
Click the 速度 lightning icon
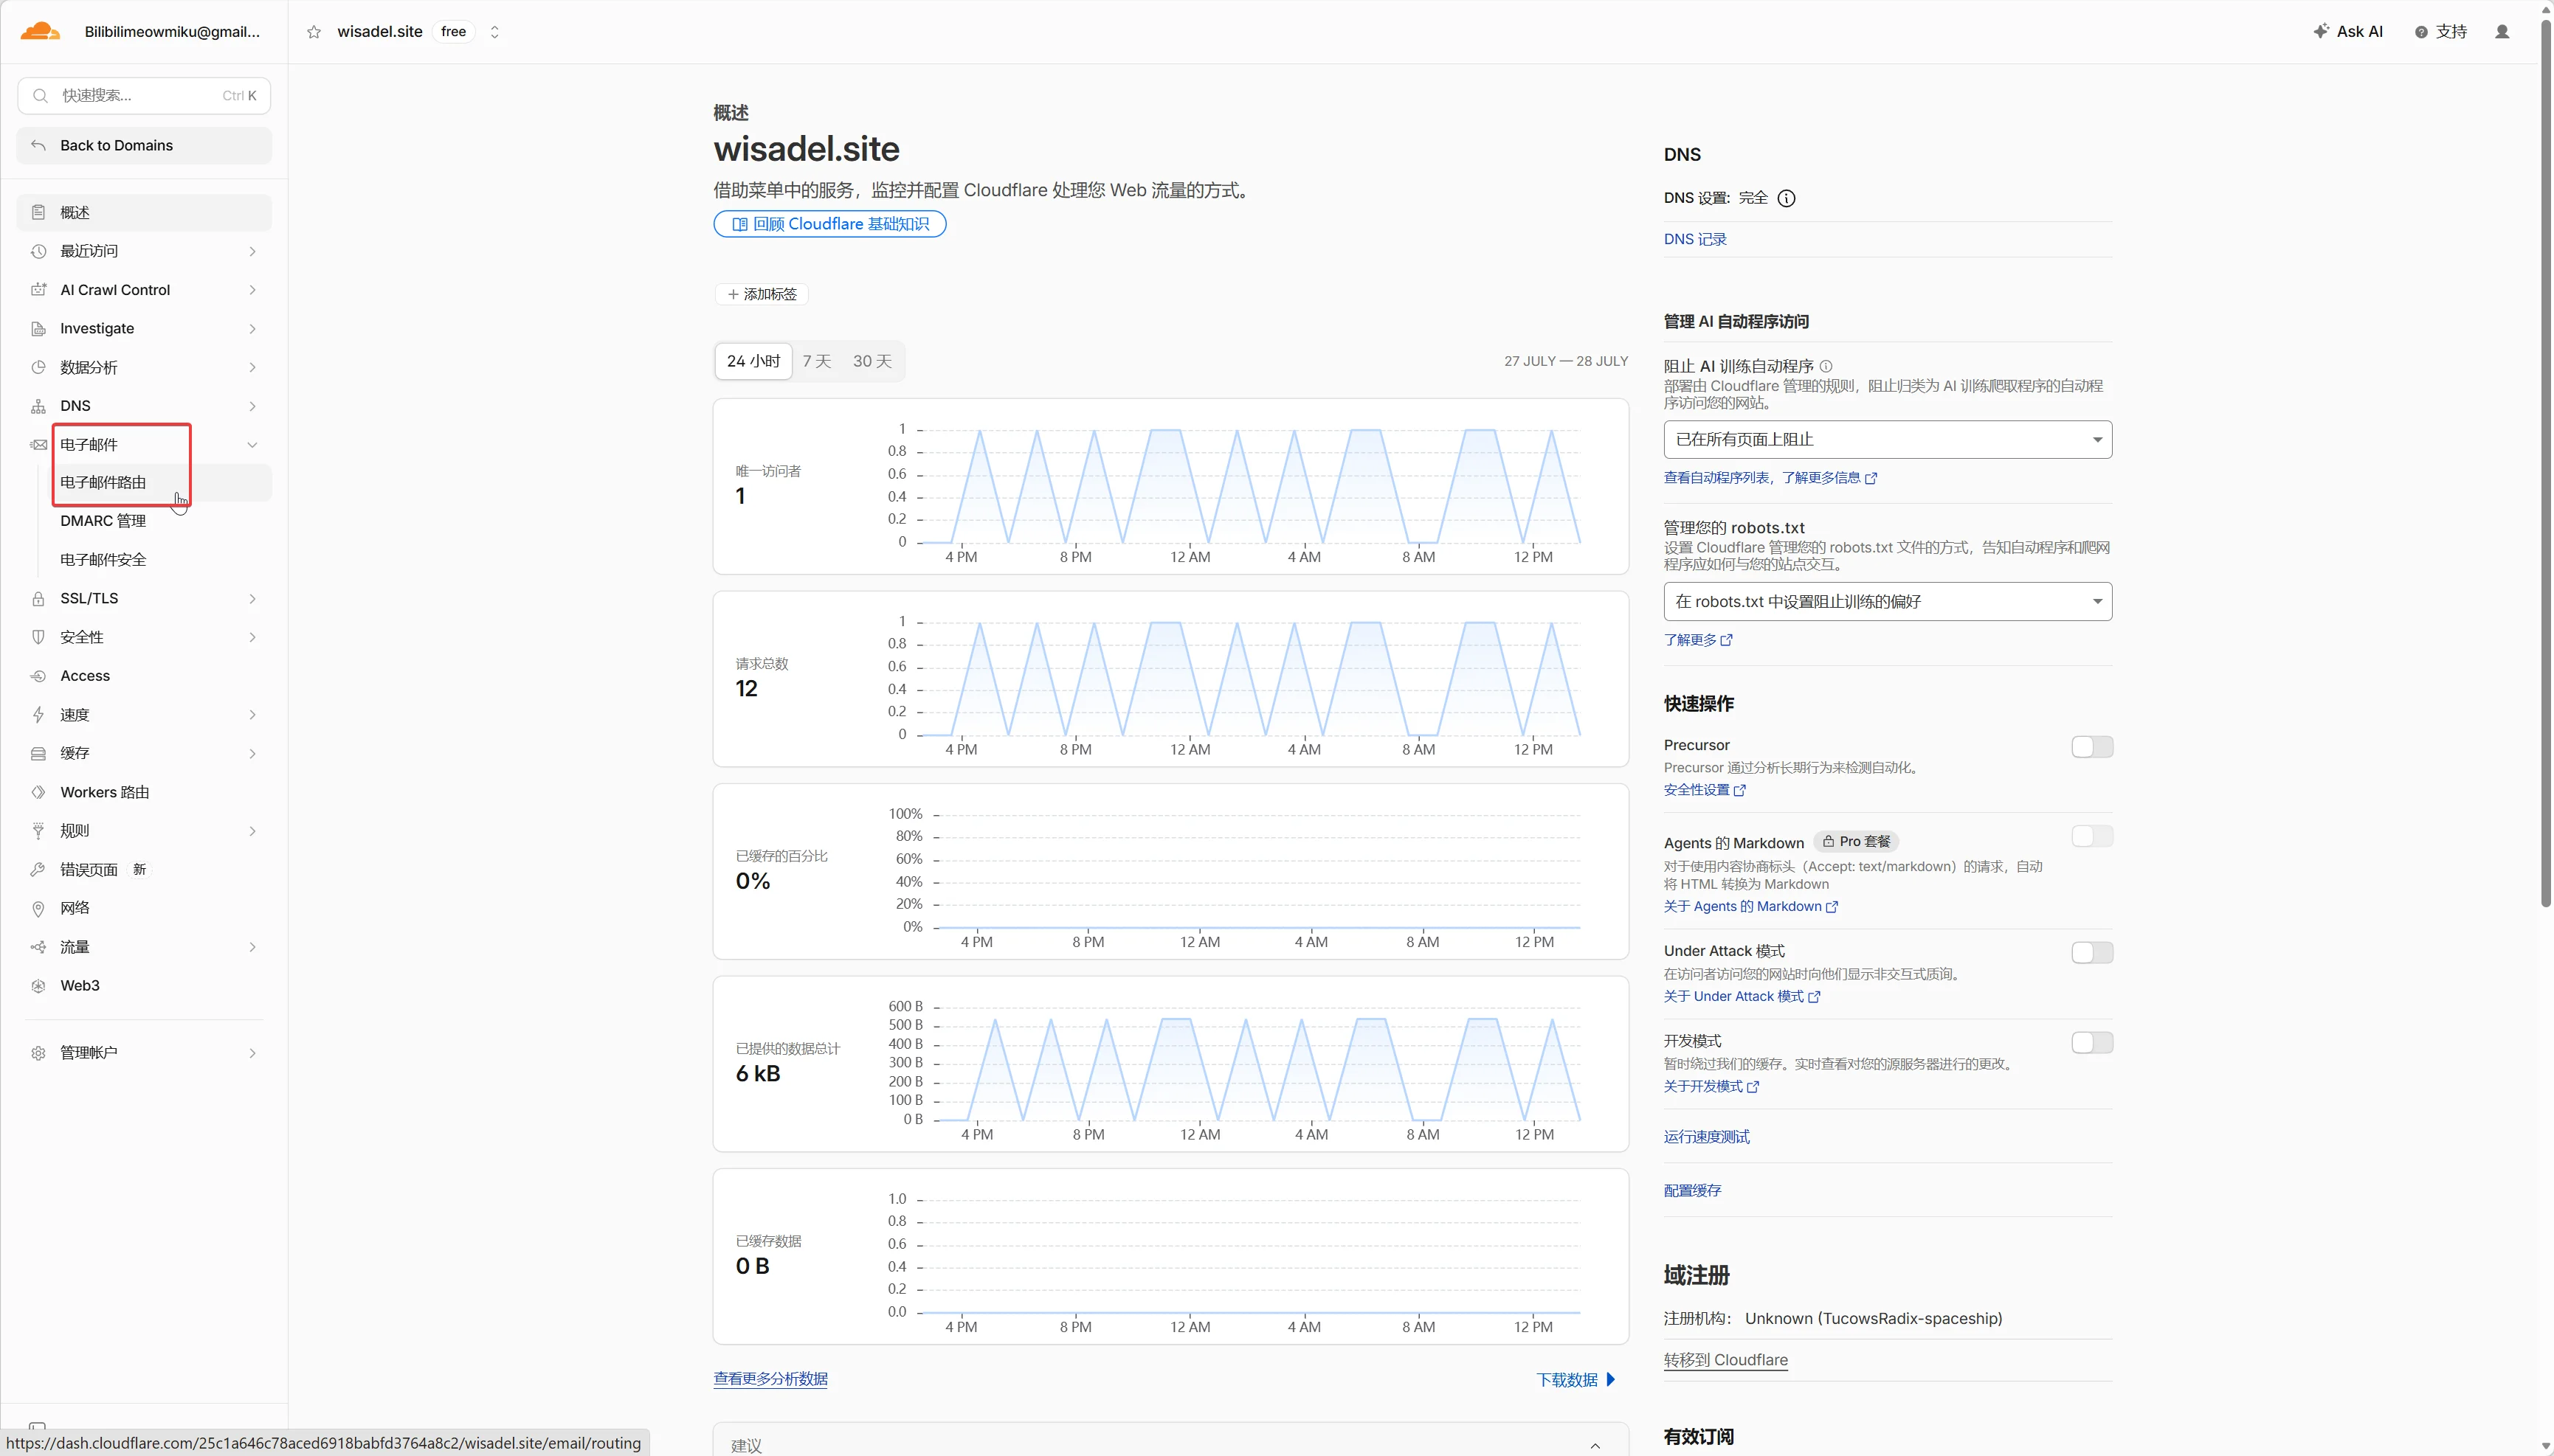click(x=38, y=714)
